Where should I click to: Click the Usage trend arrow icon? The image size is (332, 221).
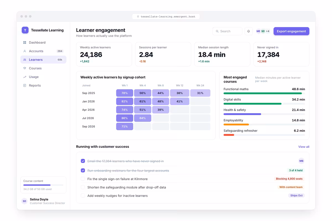click(25, 77)
